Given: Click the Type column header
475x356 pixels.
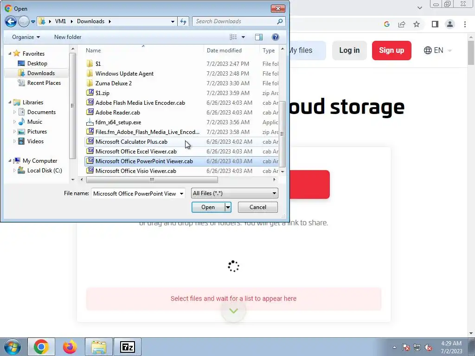Looking at the screenshot, I should click(269, 50).
